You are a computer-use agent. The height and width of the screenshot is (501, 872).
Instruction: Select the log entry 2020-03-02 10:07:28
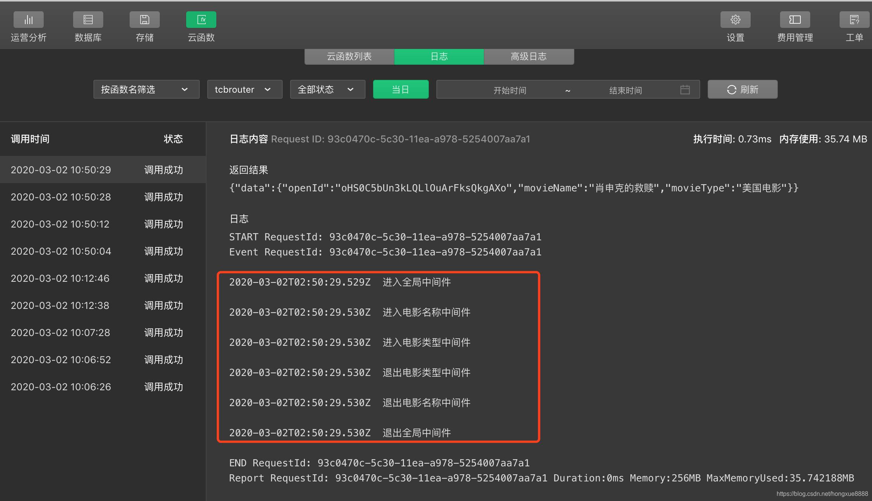103,332
